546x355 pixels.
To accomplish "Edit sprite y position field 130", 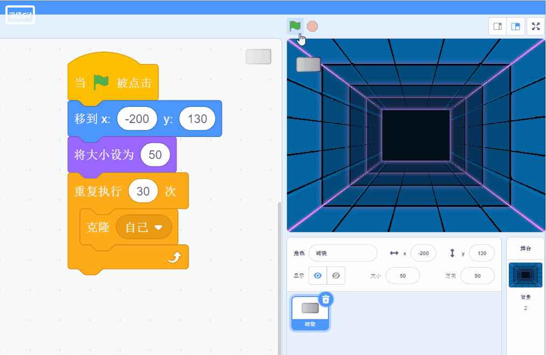I will 482,253.
